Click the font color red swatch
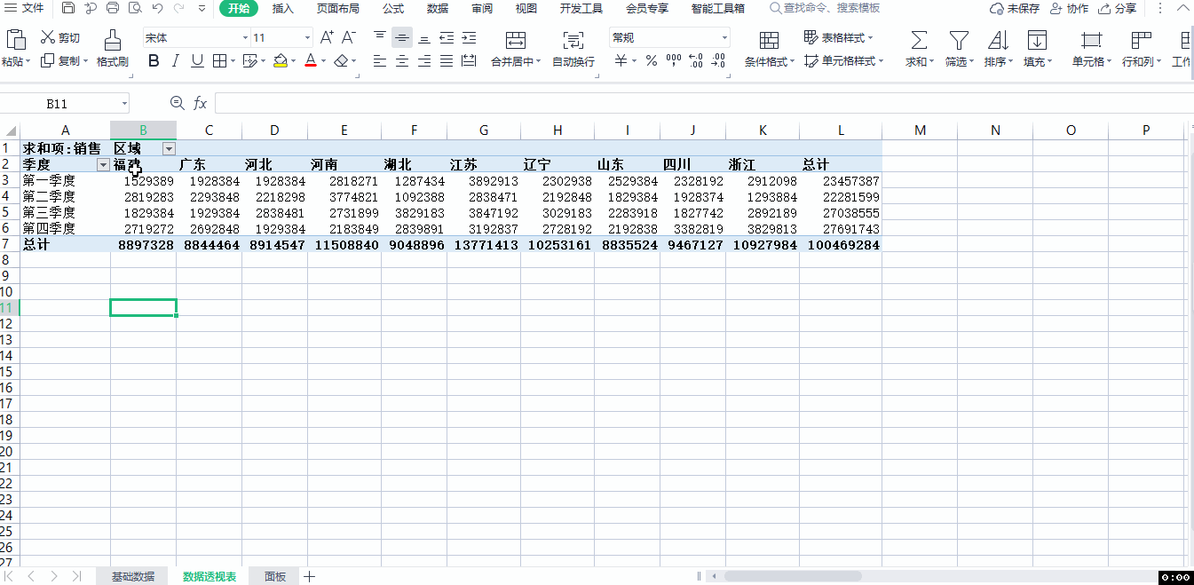Image resolution: width=1194 pixels, height=585 pixels. 311,61
